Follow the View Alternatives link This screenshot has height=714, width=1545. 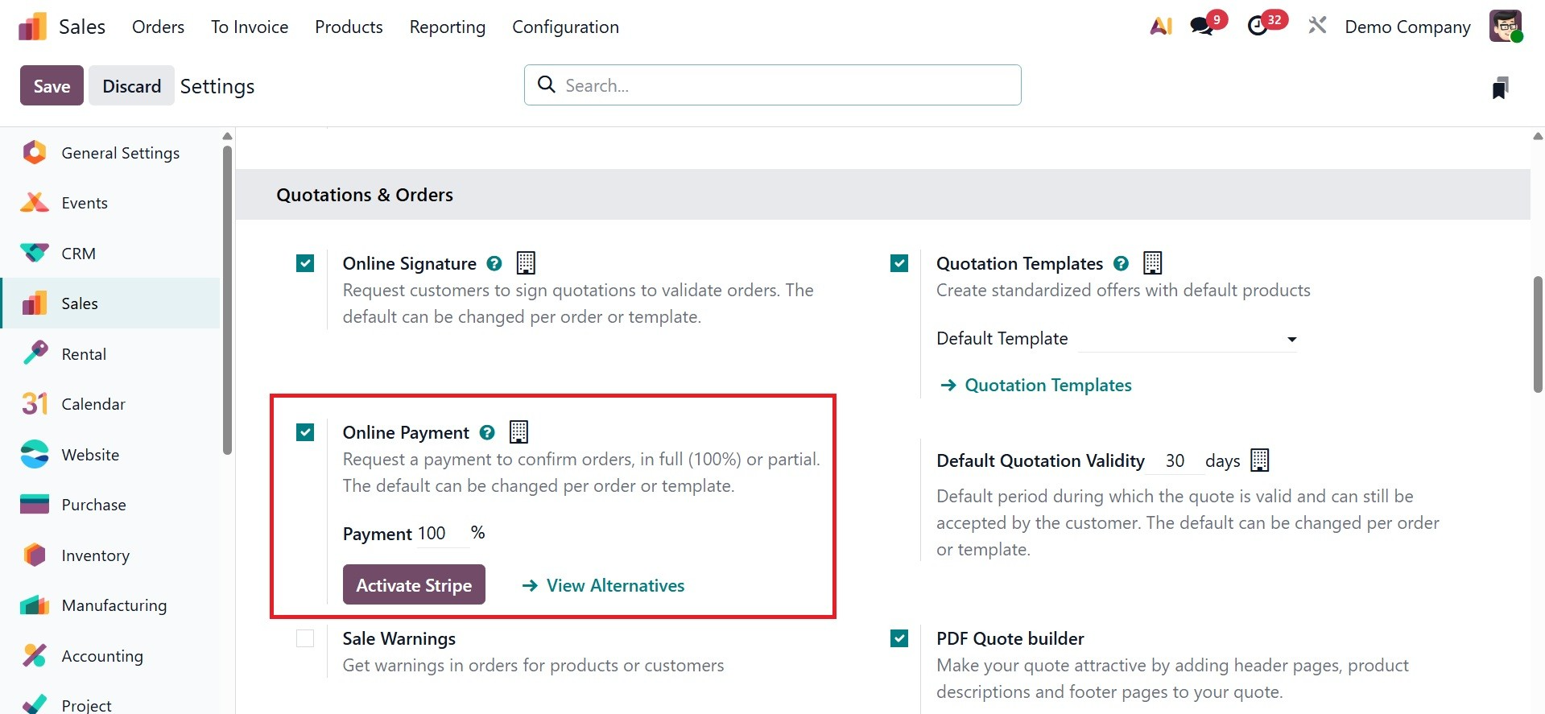tap(615, 585)
